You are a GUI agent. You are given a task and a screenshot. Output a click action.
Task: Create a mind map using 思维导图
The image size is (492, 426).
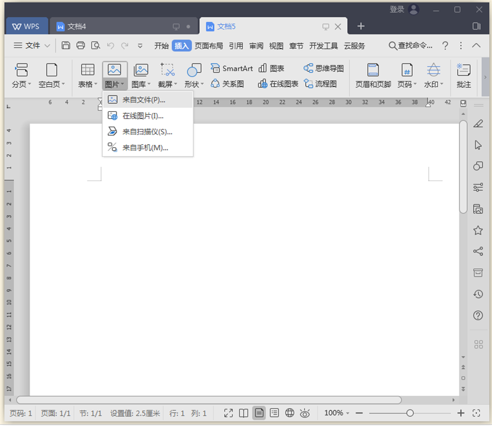point(324,68)
